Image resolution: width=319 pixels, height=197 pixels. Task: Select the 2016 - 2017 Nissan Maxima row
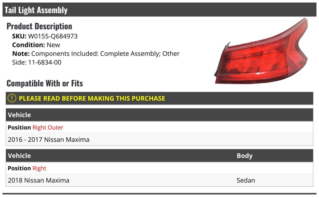click(x=159, y=139)
